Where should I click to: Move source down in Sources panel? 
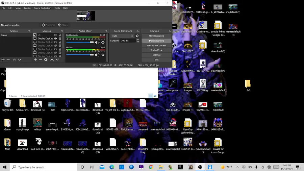point(57,60)
